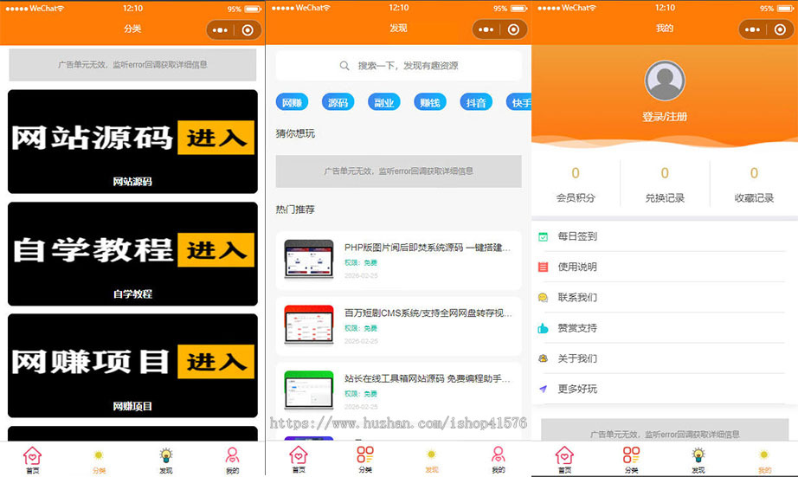This screenshot has width=798, height=477.
Task: View 兑换记录 history
Action: (x=665, y=184)
